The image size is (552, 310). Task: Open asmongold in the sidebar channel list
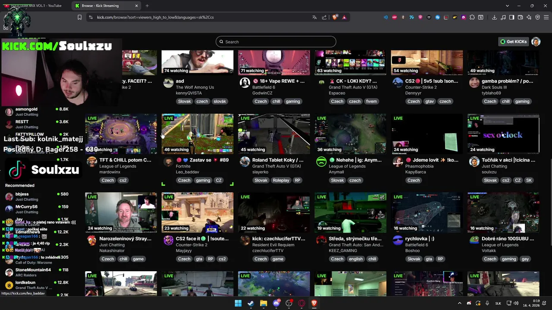click(37, 112)
